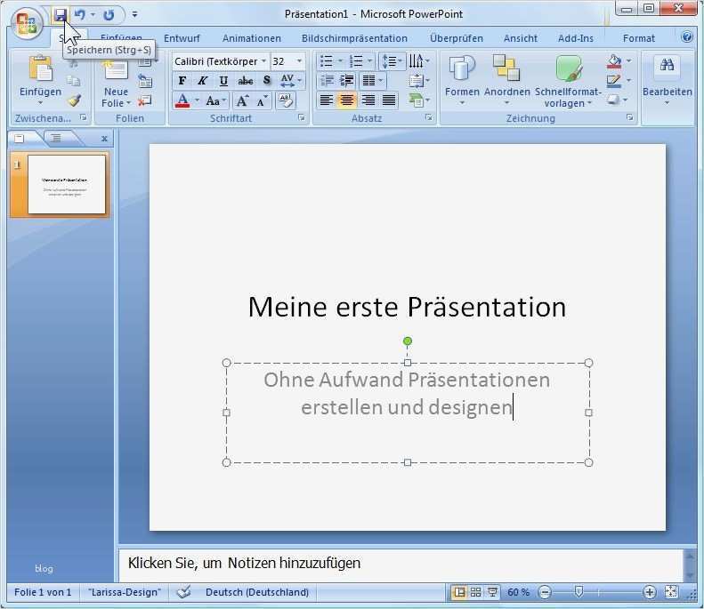Expand the Schnellformatvorlagen dropdown
Image resolution: width=704 pixels, height=609 pixels.
point(568,80)
